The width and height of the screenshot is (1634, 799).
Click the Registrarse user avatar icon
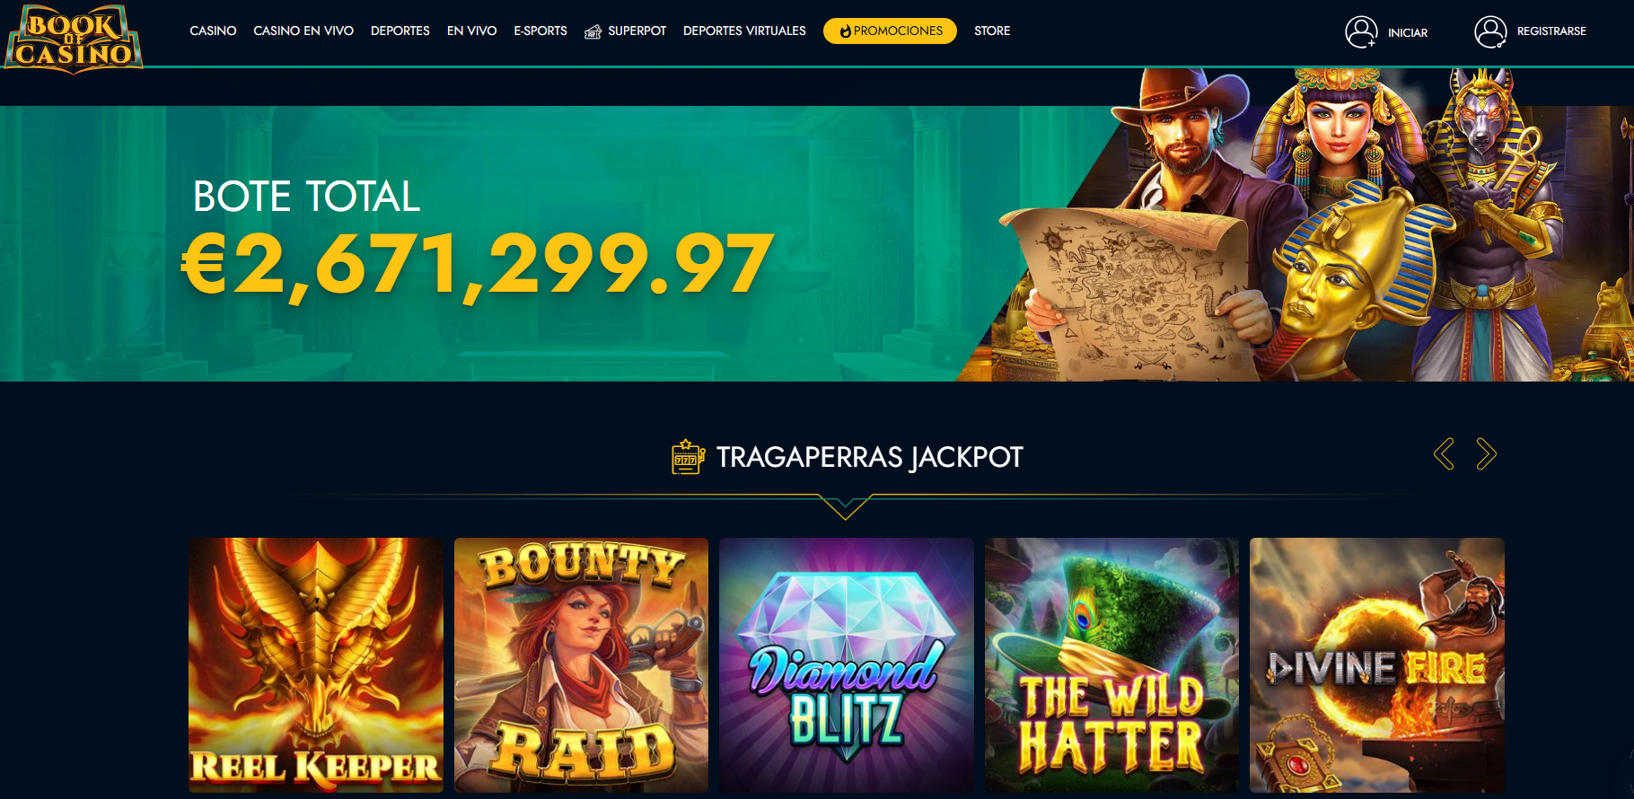pyautogui.click(x=1490, y=31)
